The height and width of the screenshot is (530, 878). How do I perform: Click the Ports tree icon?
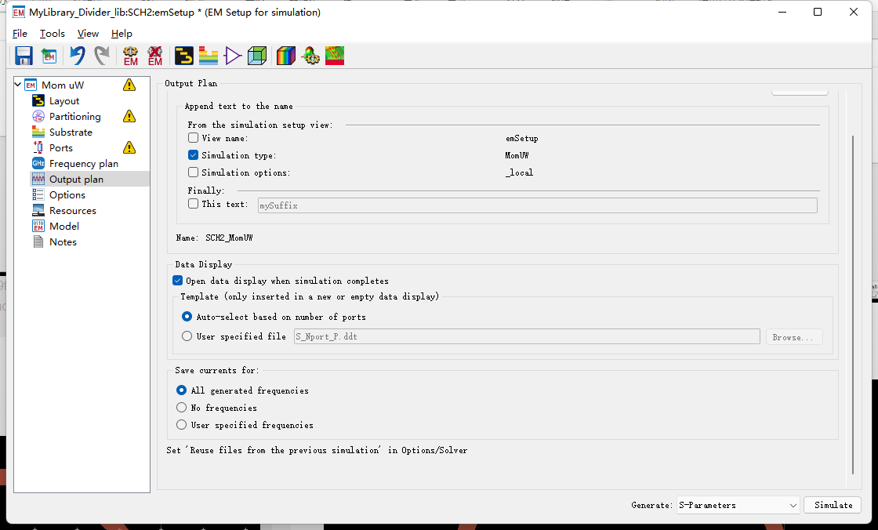tap(38, 148)
